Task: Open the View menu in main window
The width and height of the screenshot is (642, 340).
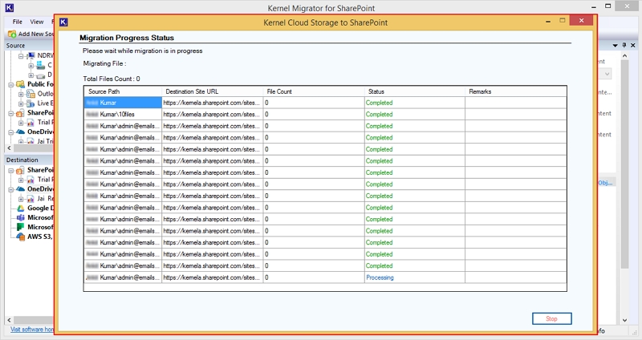Action: click(x=36, y=22)
